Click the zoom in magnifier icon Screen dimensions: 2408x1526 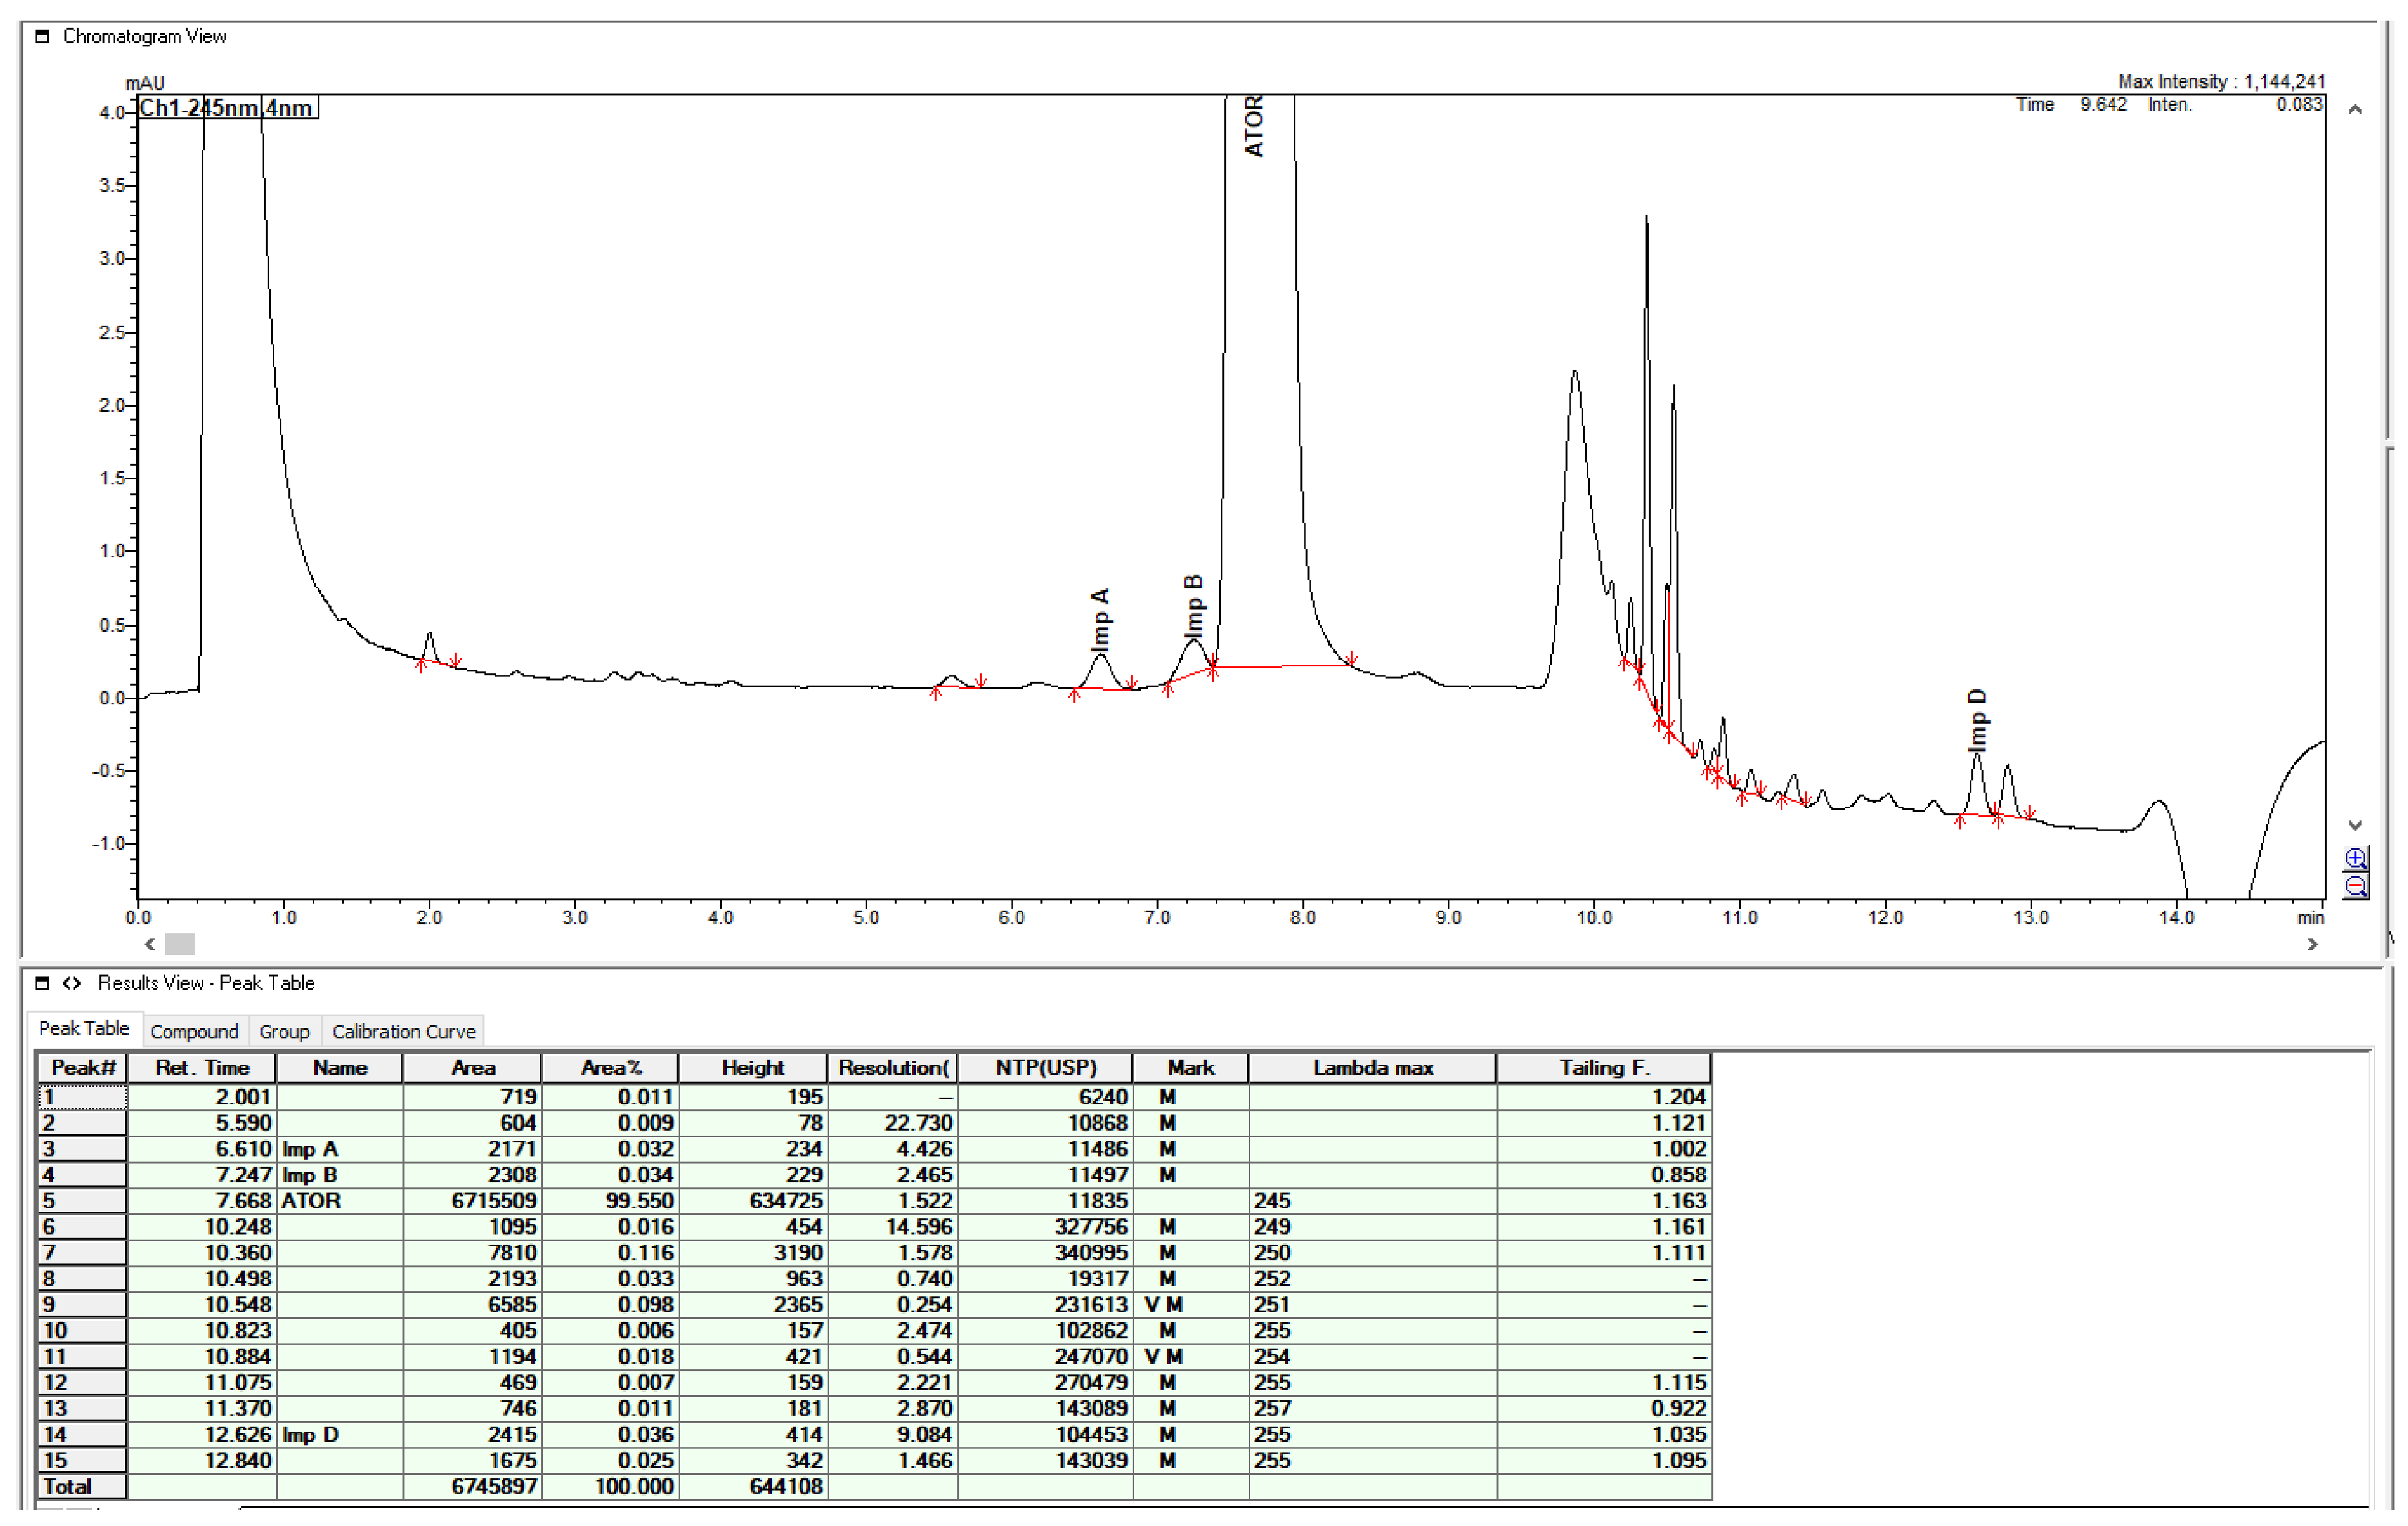point(2355,859)
